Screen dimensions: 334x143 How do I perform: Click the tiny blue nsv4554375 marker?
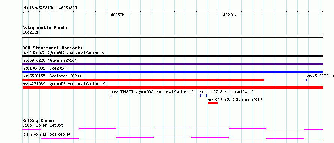pos(111,95)
